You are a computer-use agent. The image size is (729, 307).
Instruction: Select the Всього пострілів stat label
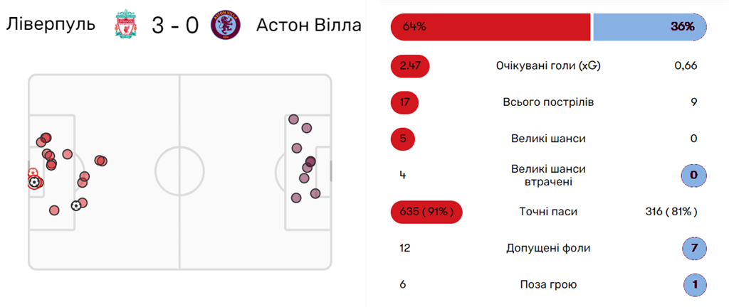coord(548,102)
